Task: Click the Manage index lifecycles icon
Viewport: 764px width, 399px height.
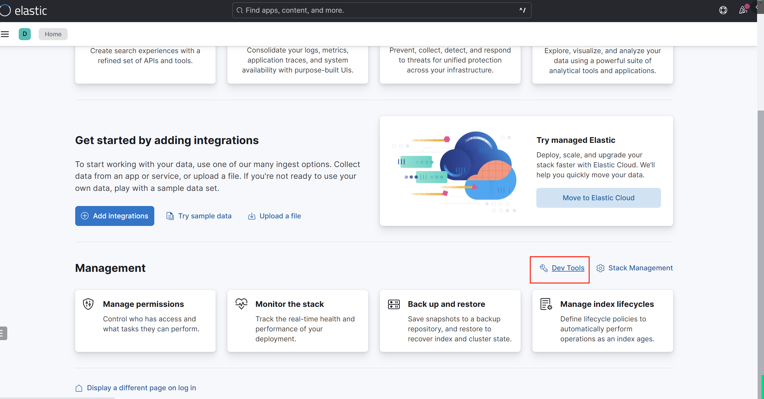Action: click(x=546, y=304)
